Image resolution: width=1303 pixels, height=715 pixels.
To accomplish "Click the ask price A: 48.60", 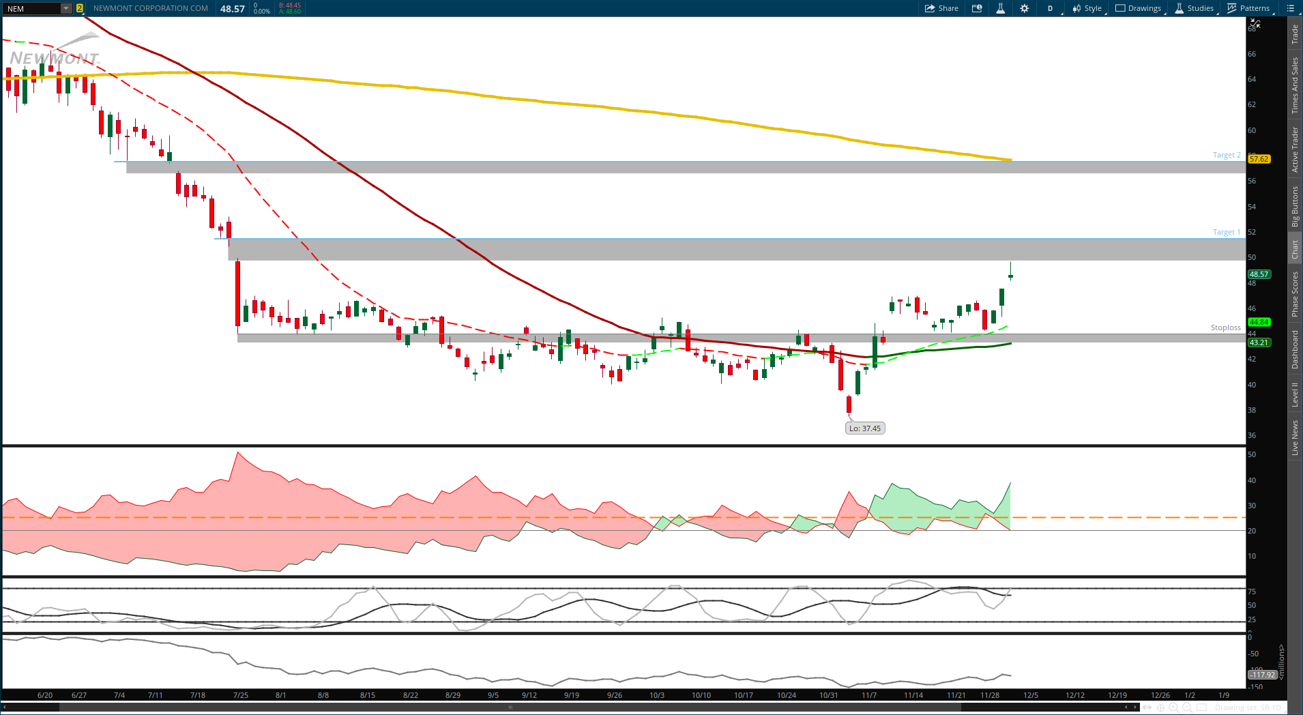I will [x=290, y=12].
